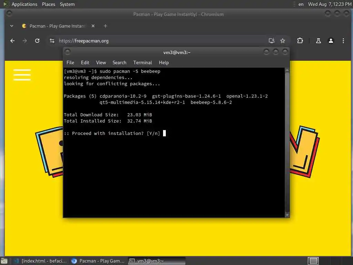Open the terminal File menu
The width and height of the screenshot is (353, 265).
pyautogui.click(x=70, y=63)
